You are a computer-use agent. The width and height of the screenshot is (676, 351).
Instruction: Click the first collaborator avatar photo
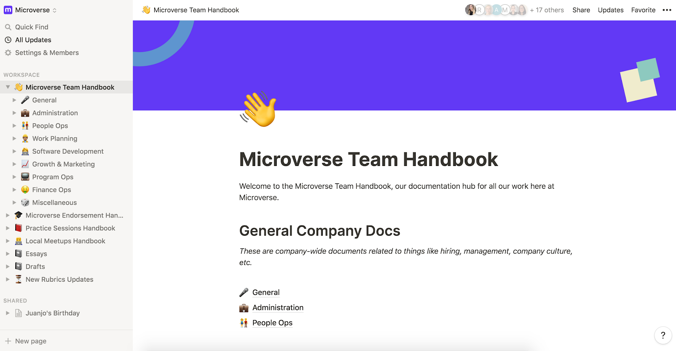pos(470,10)
